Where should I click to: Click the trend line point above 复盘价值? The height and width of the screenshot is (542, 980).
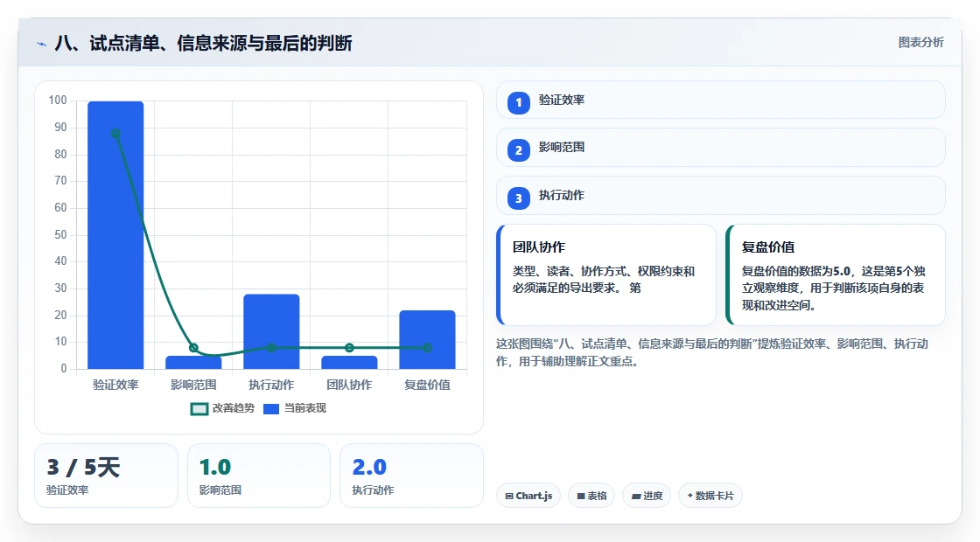tap(428, 348)
